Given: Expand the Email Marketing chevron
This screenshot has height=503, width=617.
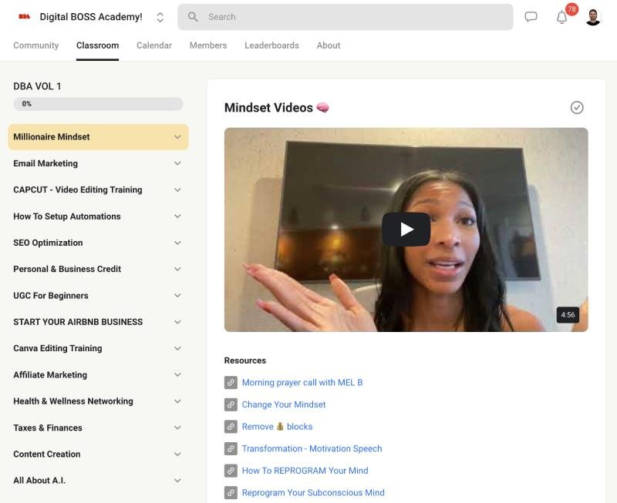Looking at the screenshot, I should pos(177,163).
